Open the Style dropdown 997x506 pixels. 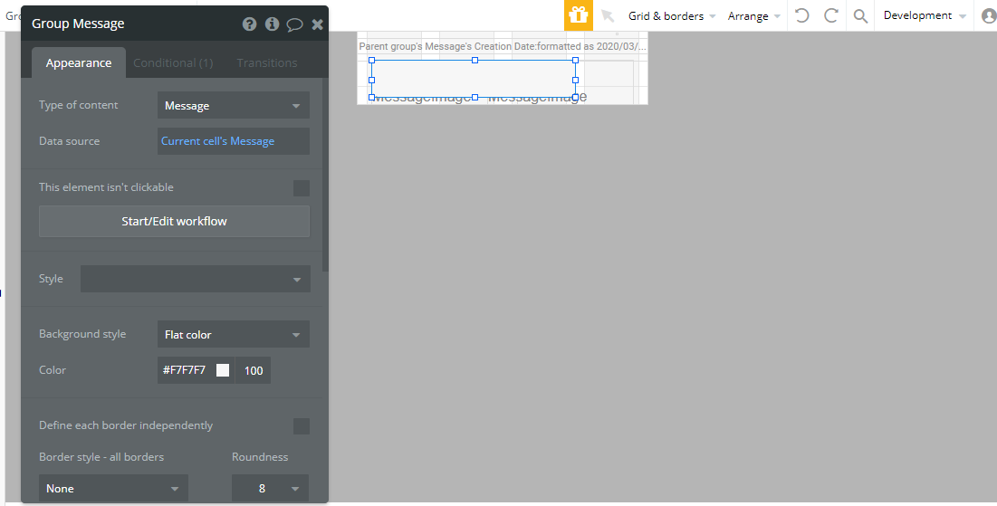pos(196,279)
